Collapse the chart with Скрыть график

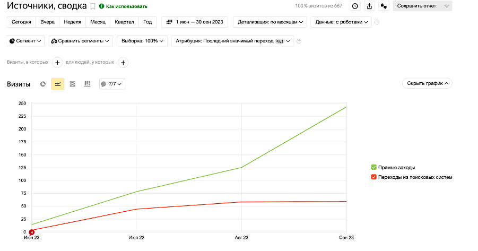pyautogui.click(x=427, y=83)
